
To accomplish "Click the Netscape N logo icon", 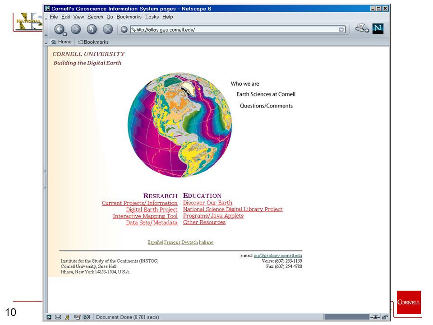I will pyautogui.click(x=378, y=29).
